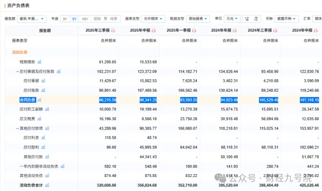Viewport: 322px width, 191px height.
Task: Click the 107,118.15 合同负债 cell
Action: tap(309, 100)
